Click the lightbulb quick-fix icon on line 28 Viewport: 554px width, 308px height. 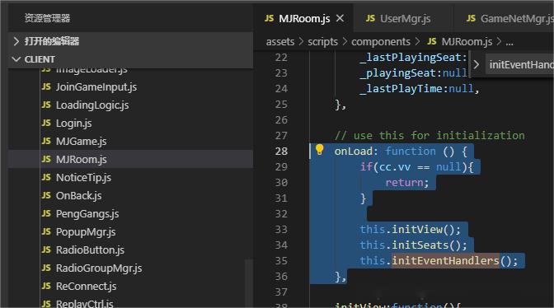coord(319,150)
